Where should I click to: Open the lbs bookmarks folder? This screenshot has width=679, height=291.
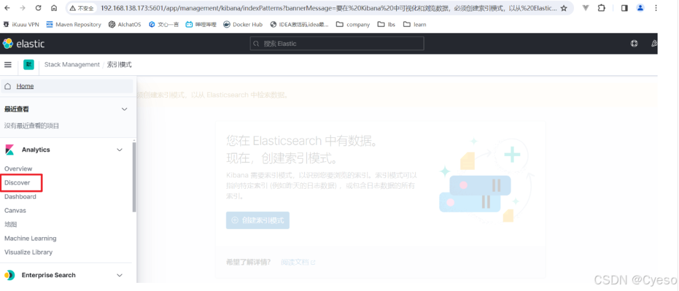click(387, 24)
